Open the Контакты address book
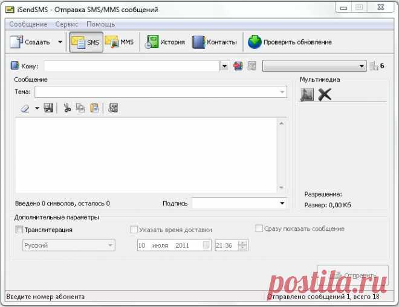 [214, 42]
